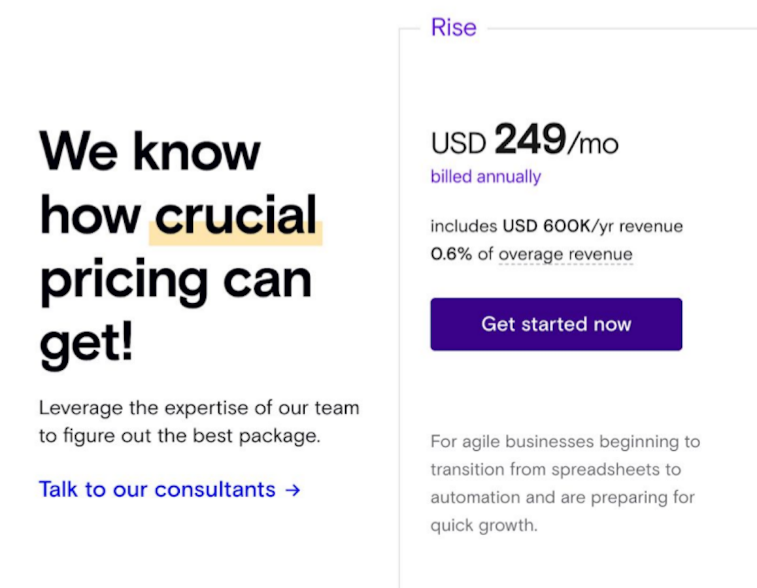Click the "includes USD 600K/yr revenue" line
Image resolution: width=757 pixels, height=588 pixels.
tap(556, 227)
